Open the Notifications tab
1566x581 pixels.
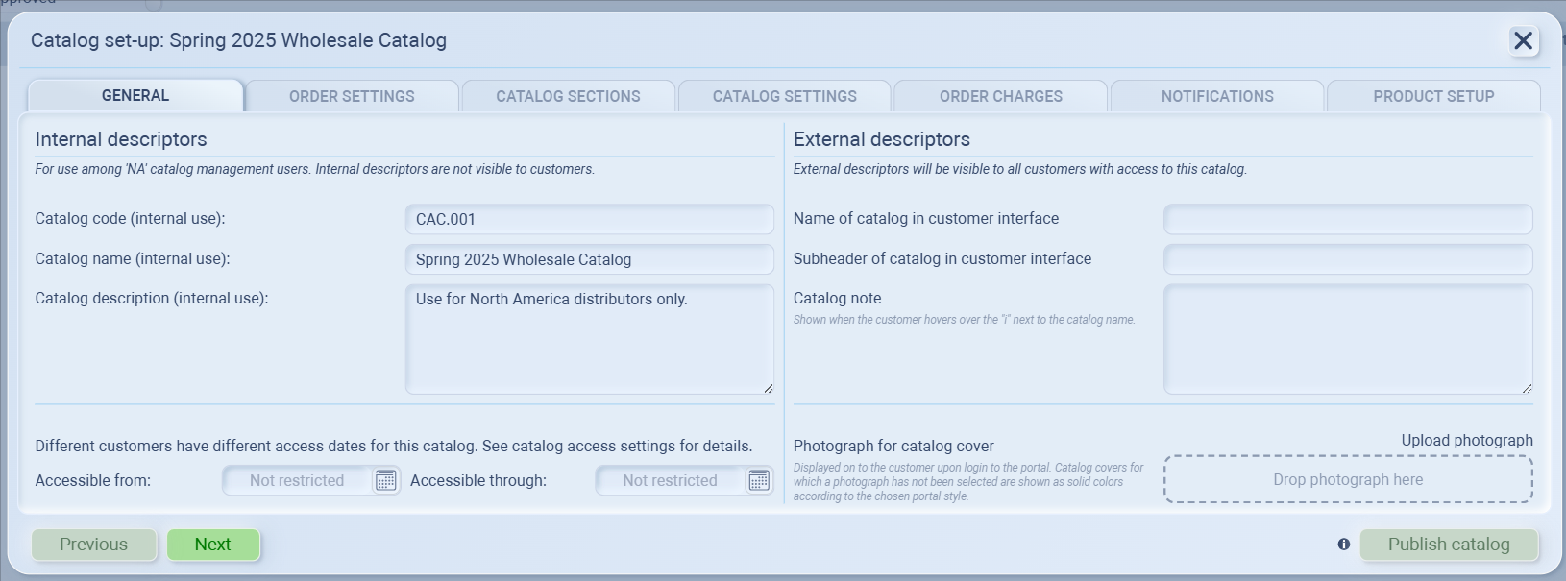[x=1216, y=96]
